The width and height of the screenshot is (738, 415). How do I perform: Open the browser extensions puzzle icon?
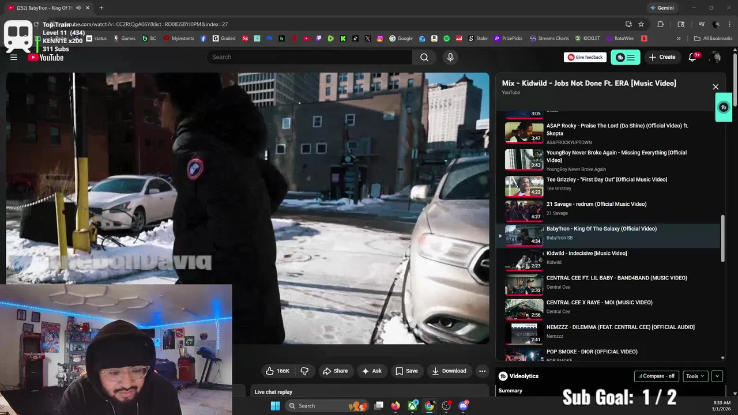661,24
